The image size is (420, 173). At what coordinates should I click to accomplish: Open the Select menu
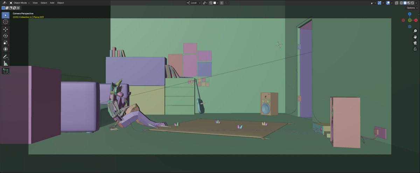[x=44, y=3]
